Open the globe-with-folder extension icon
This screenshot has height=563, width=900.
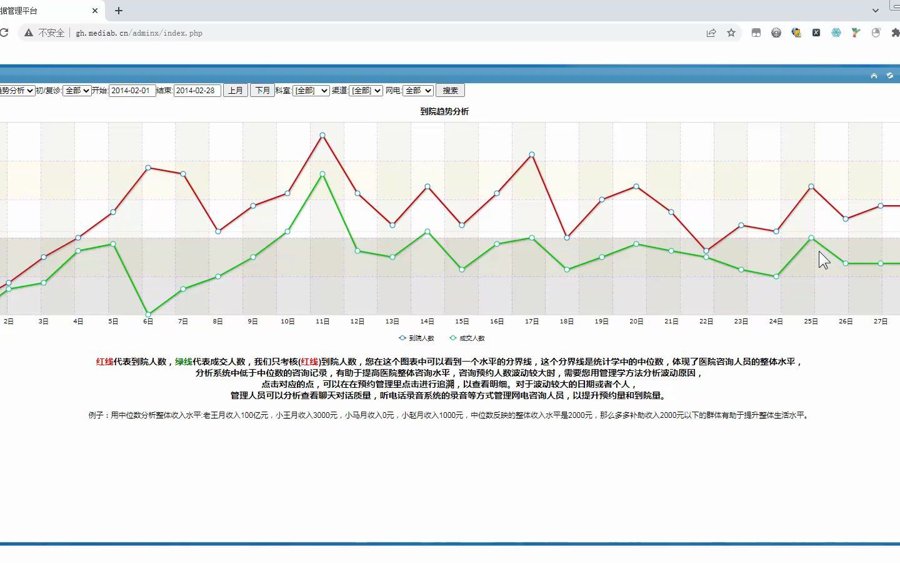pyautogui.click(x=796, y=33)
